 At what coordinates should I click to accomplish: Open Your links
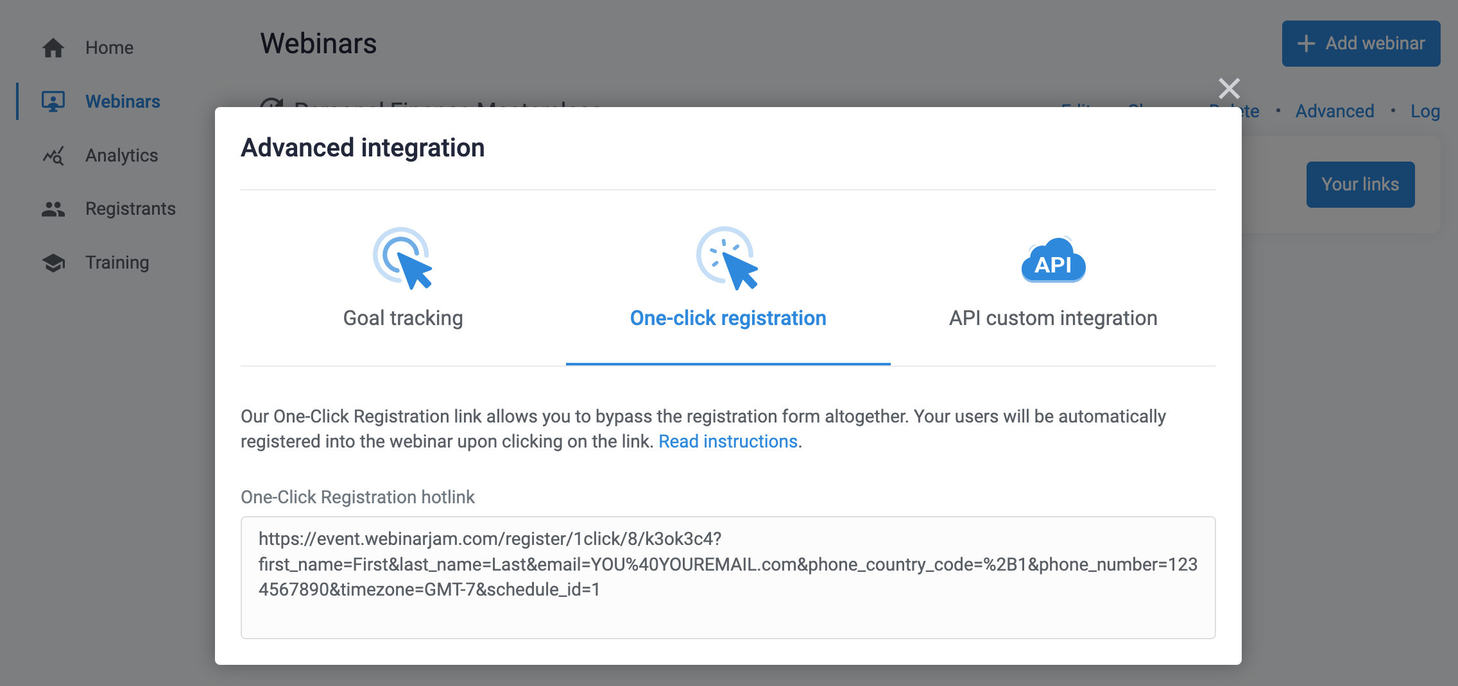pyautogui.click(x=1360, y=184)
